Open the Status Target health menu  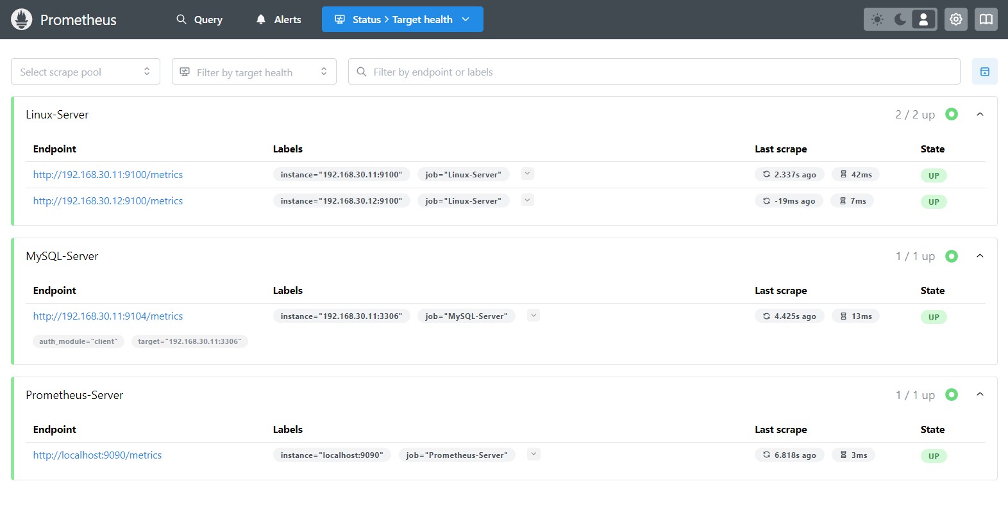(402, 19)
